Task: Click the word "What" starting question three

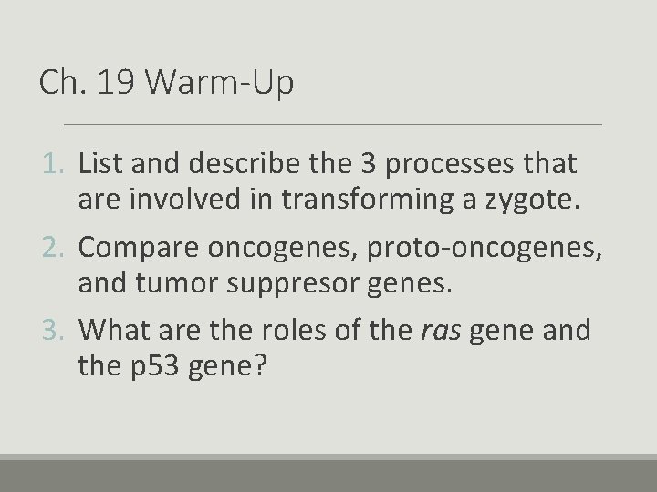Action: point(114,330)
